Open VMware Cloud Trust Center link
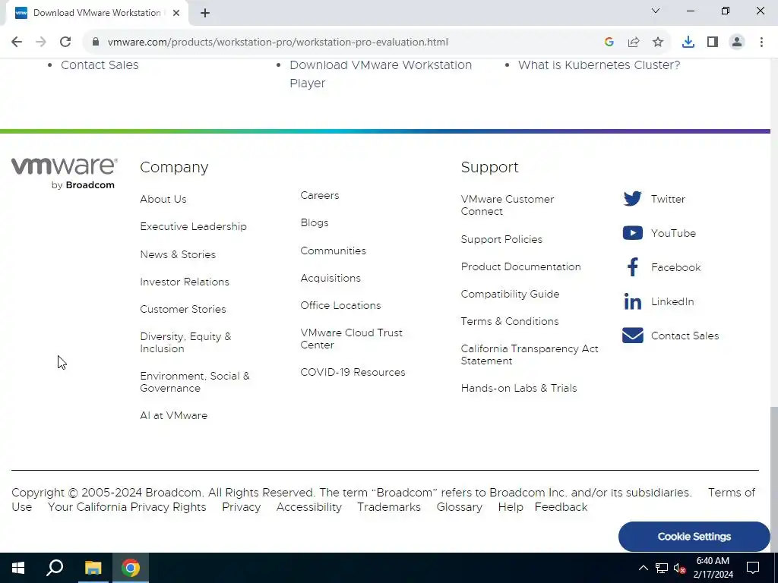 pyautogui.click(x=351, y=339)
